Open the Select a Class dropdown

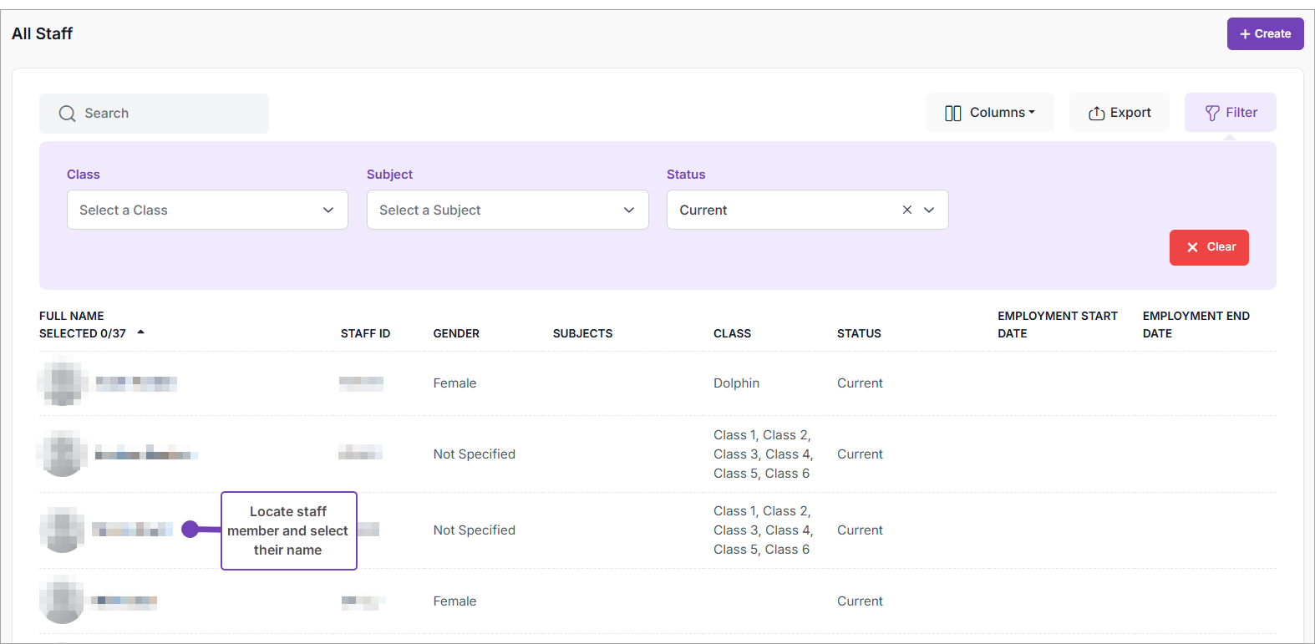pyautogui.click(x=207, y=210)
